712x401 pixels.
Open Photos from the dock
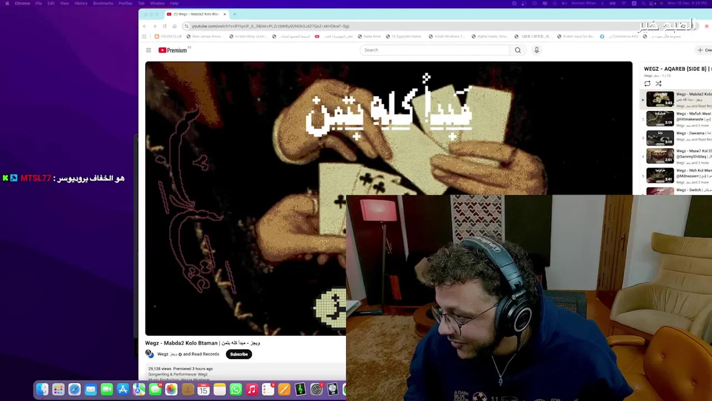171,389
